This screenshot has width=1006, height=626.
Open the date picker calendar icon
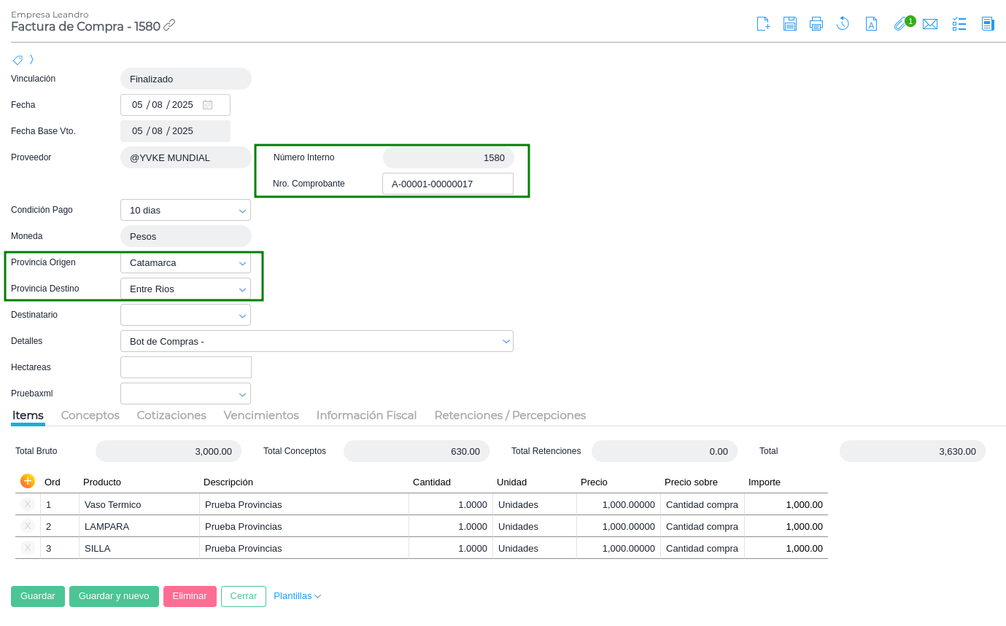coord(208,105)
